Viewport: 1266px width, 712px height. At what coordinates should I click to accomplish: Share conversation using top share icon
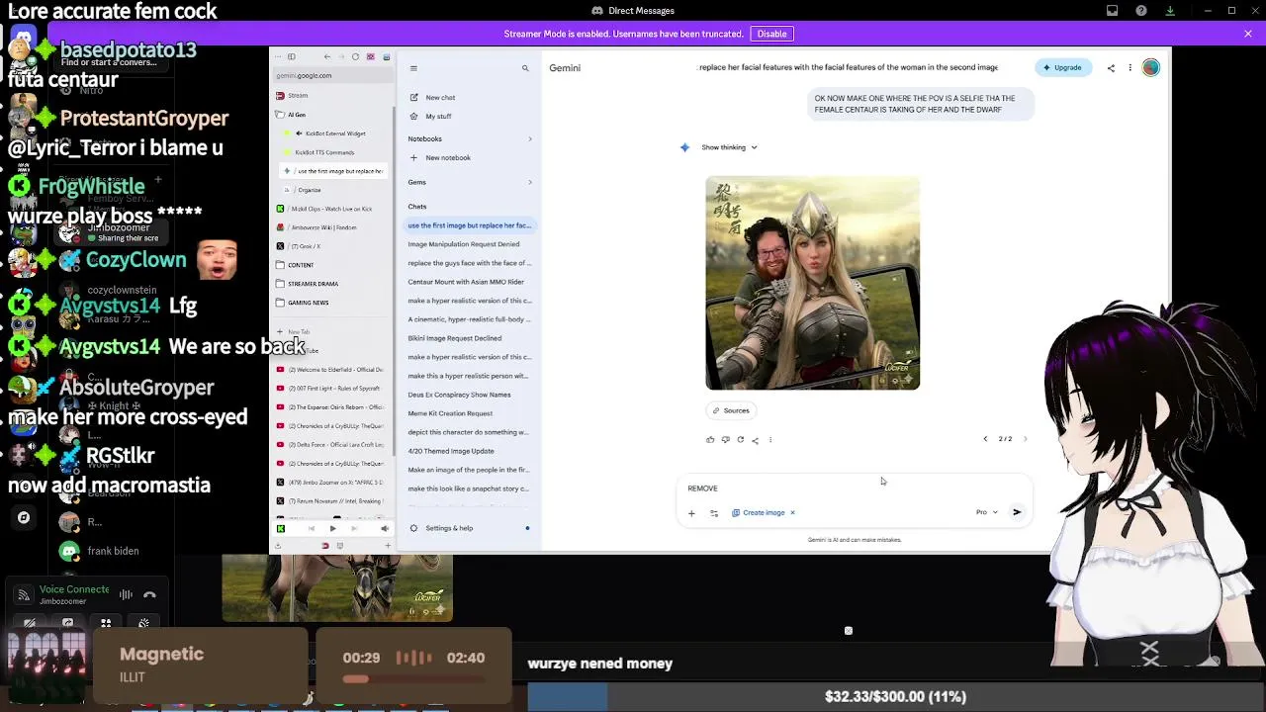(1111, 68)
